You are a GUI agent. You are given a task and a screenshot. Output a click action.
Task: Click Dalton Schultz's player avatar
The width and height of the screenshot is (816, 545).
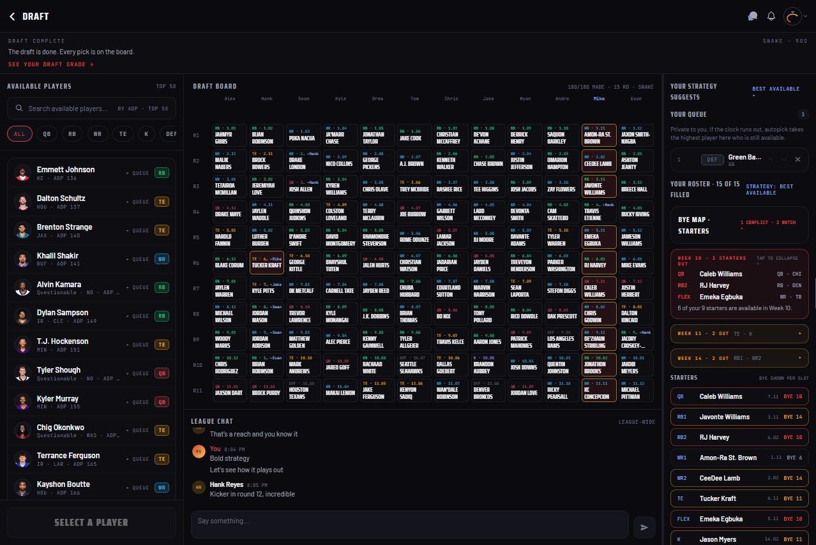point(23,202)
